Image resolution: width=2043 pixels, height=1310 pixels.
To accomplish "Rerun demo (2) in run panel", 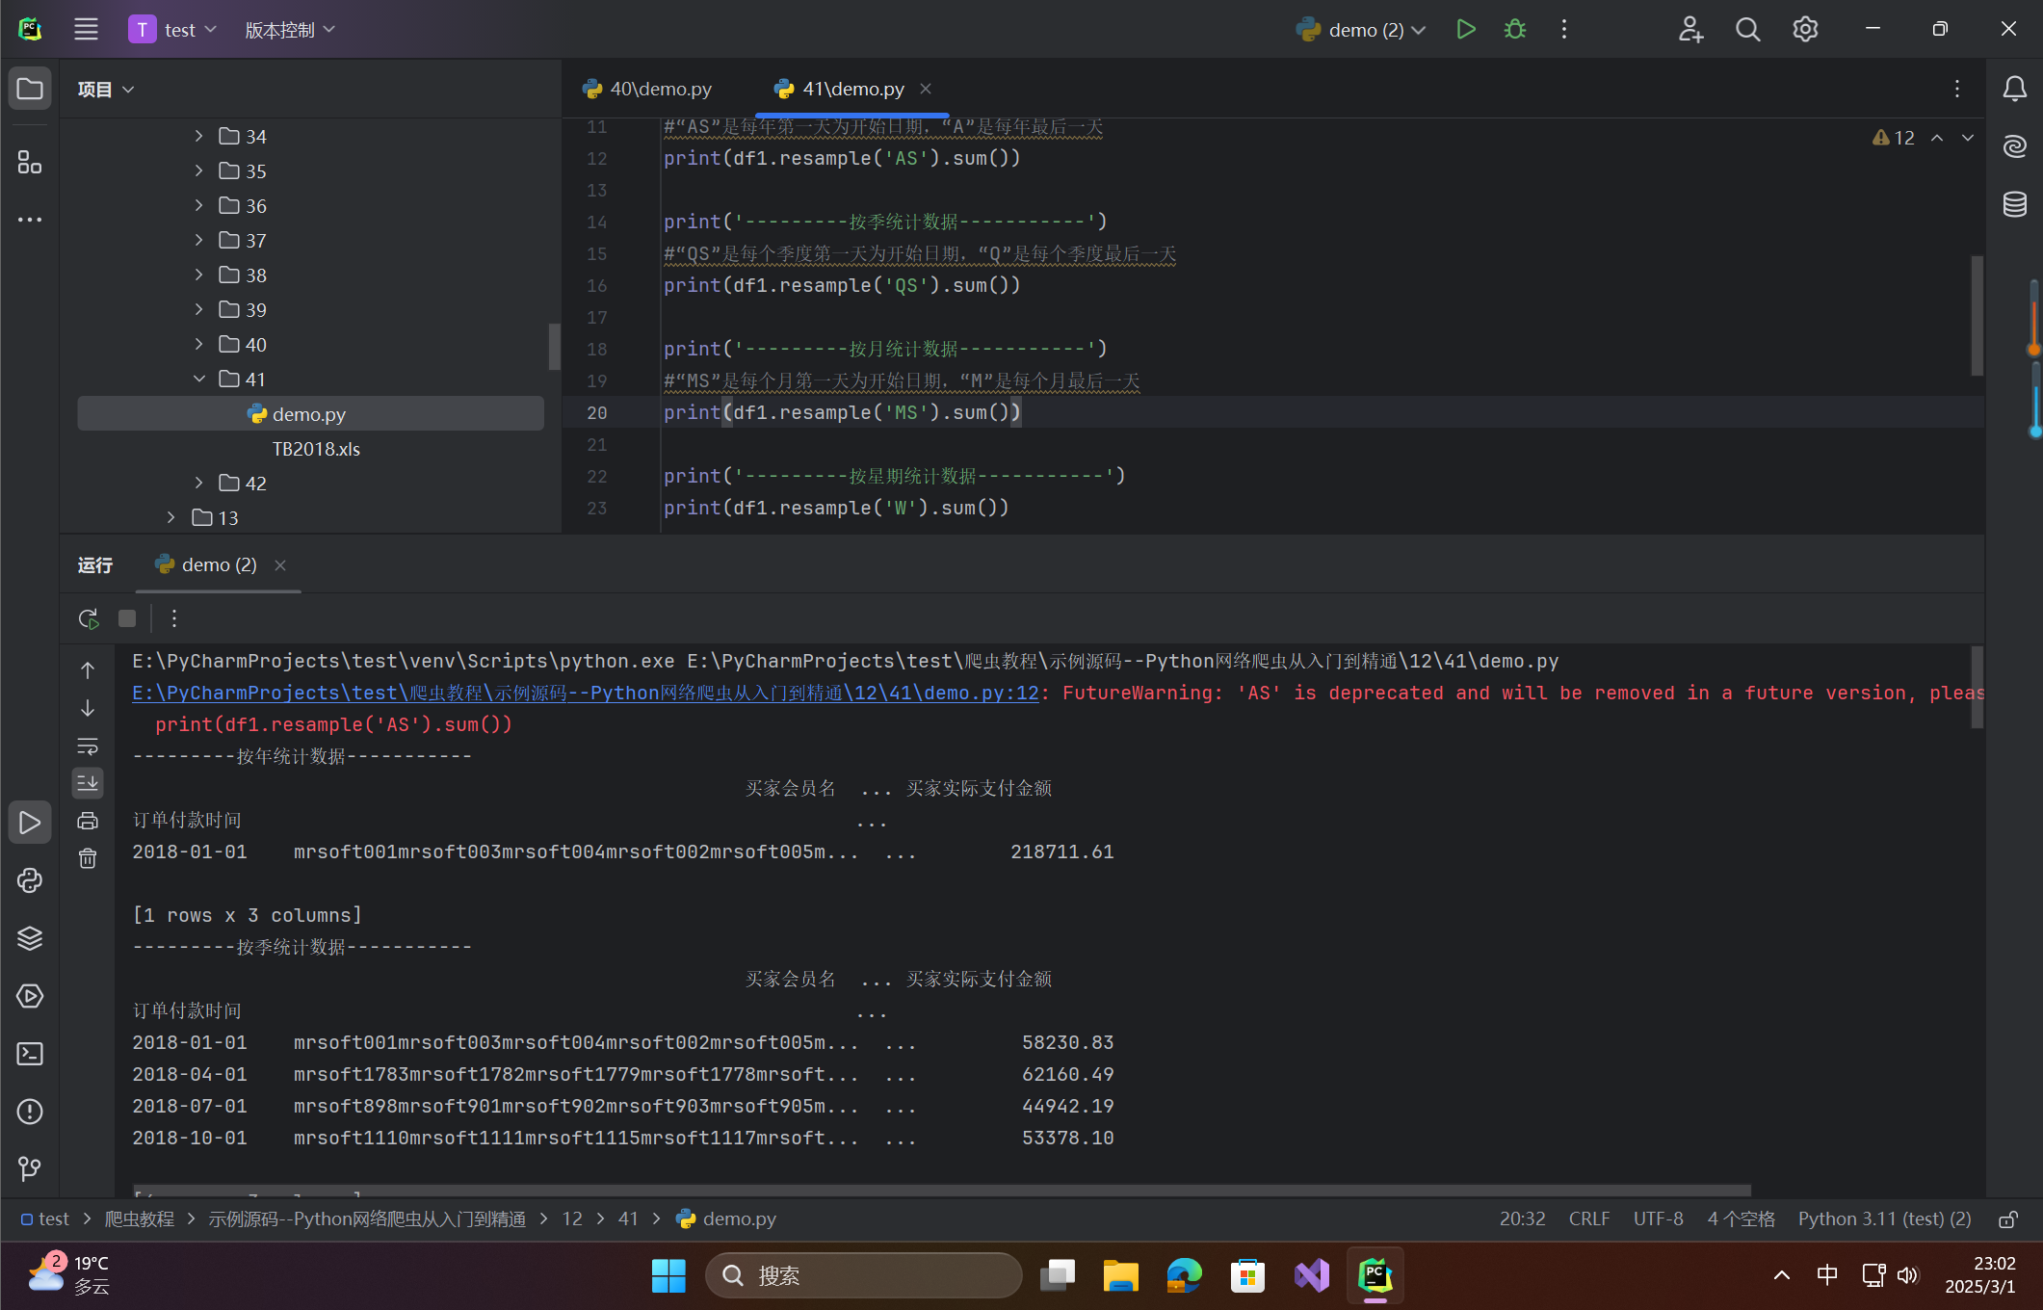I will (x=89, y=618).
